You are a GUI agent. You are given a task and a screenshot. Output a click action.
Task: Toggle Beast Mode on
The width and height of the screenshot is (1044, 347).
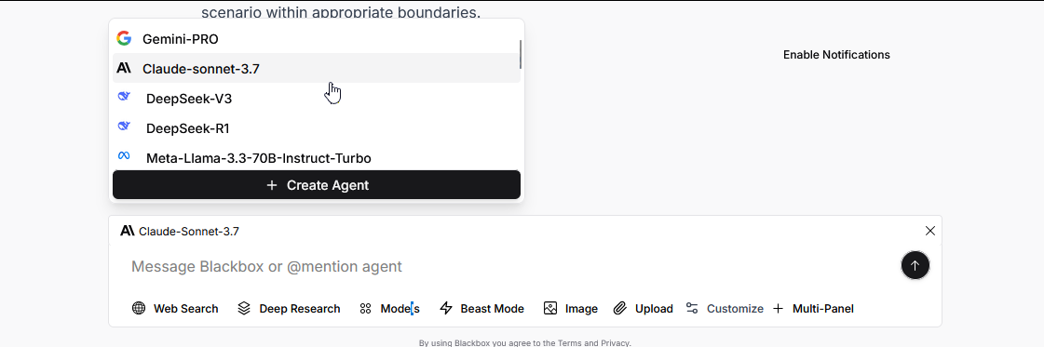[482, 309]
